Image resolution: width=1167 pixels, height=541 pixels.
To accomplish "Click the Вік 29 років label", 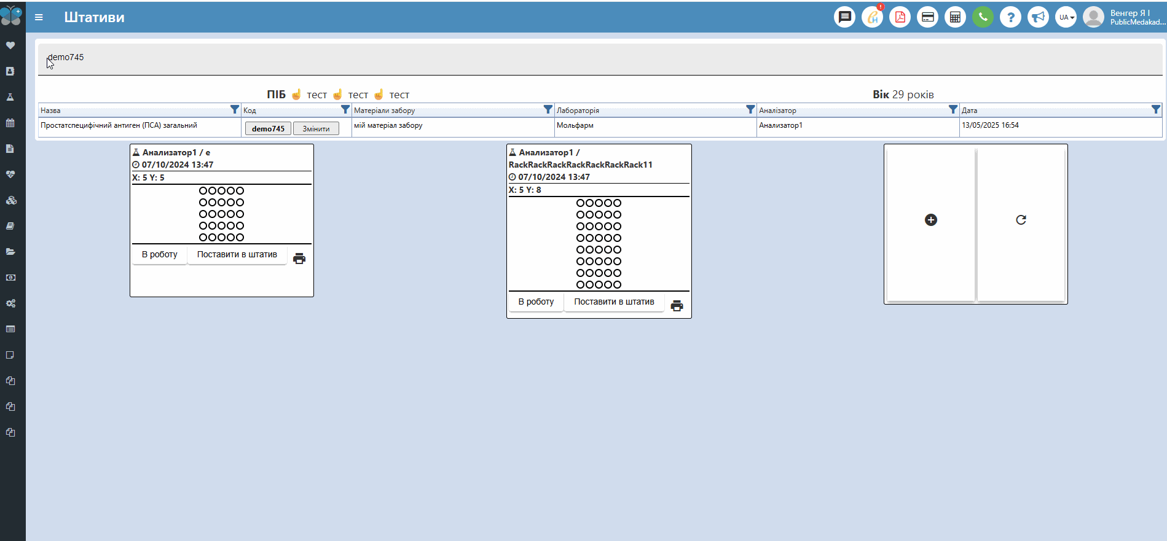I will pyautogui.click(x=903, y=95).
